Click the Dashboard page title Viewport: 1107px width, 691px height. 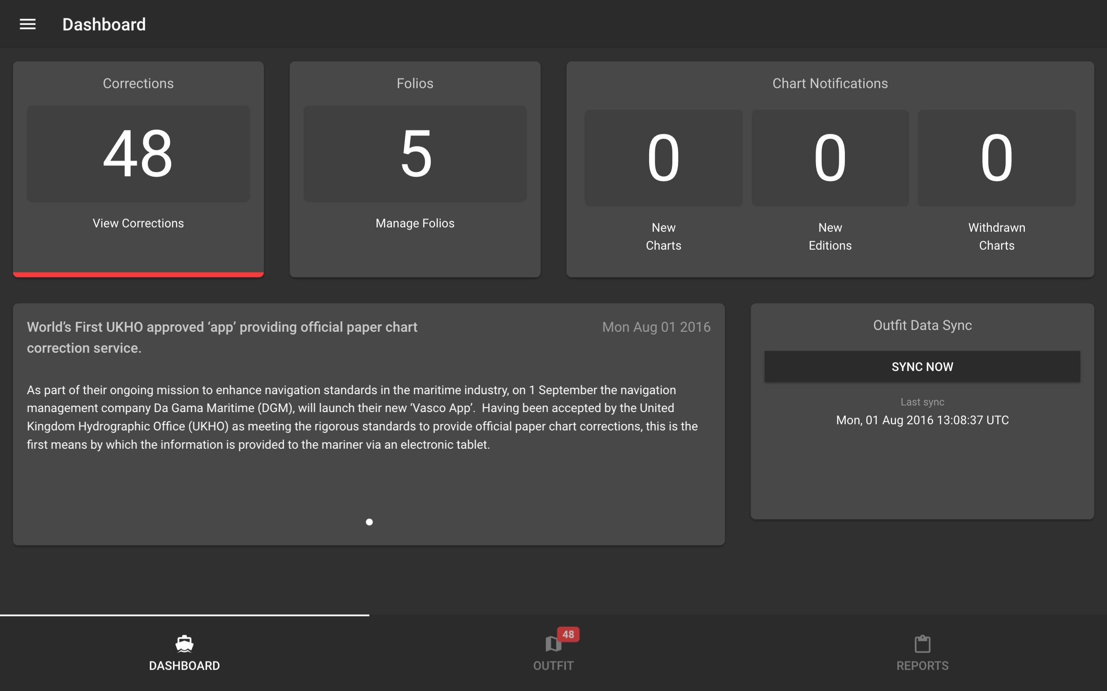(104, 24)
